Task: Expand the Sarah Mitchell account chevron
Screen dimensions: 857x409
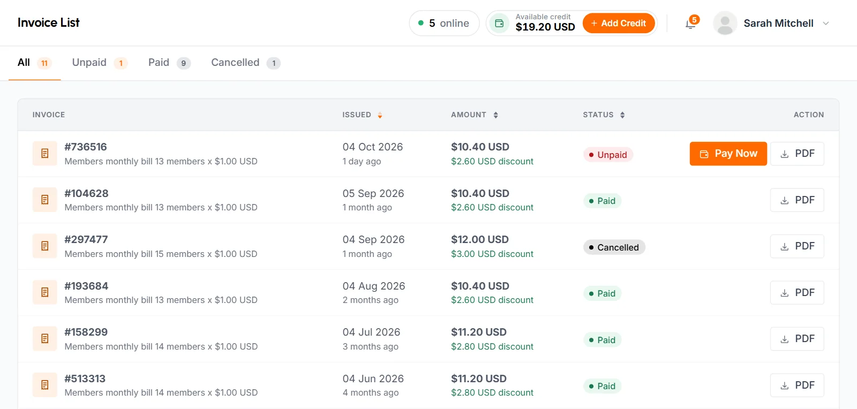Action: [x=825, y=24]
